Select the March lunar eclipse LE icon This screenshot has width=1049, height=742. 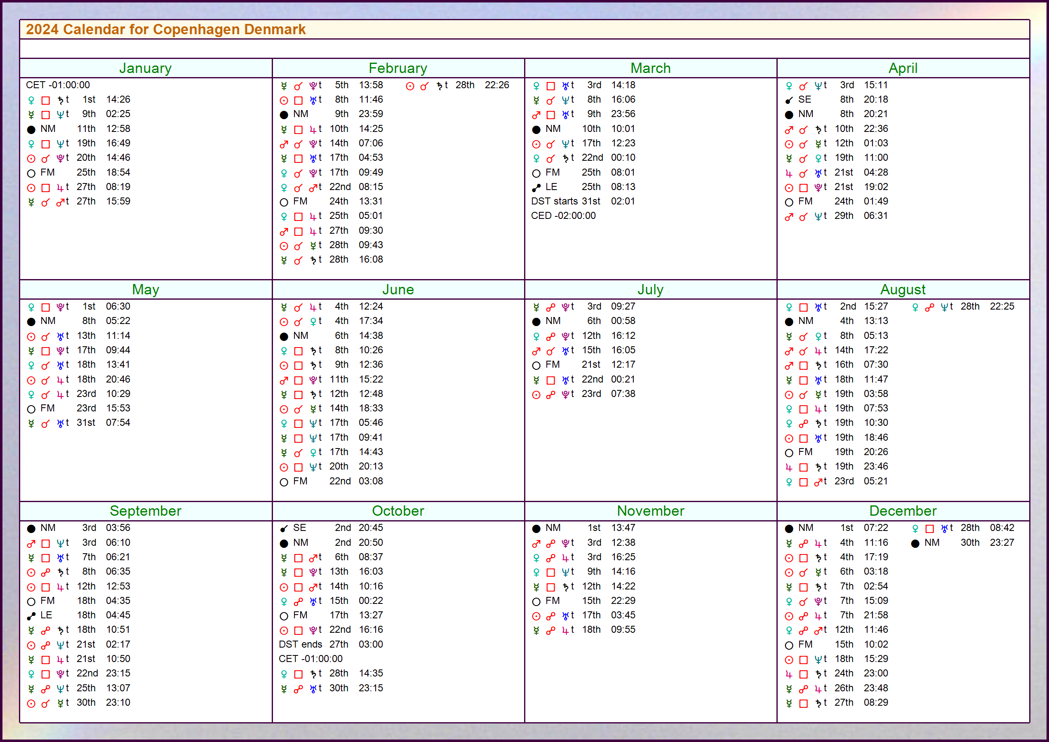pos(536,188)
